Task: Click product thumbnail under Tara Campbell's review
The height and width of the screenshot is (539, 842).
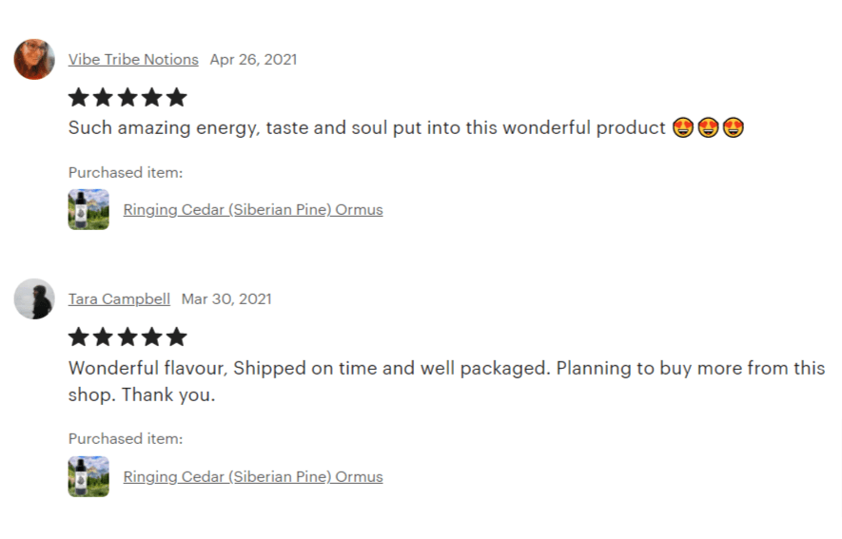Action: coord(88,477)
